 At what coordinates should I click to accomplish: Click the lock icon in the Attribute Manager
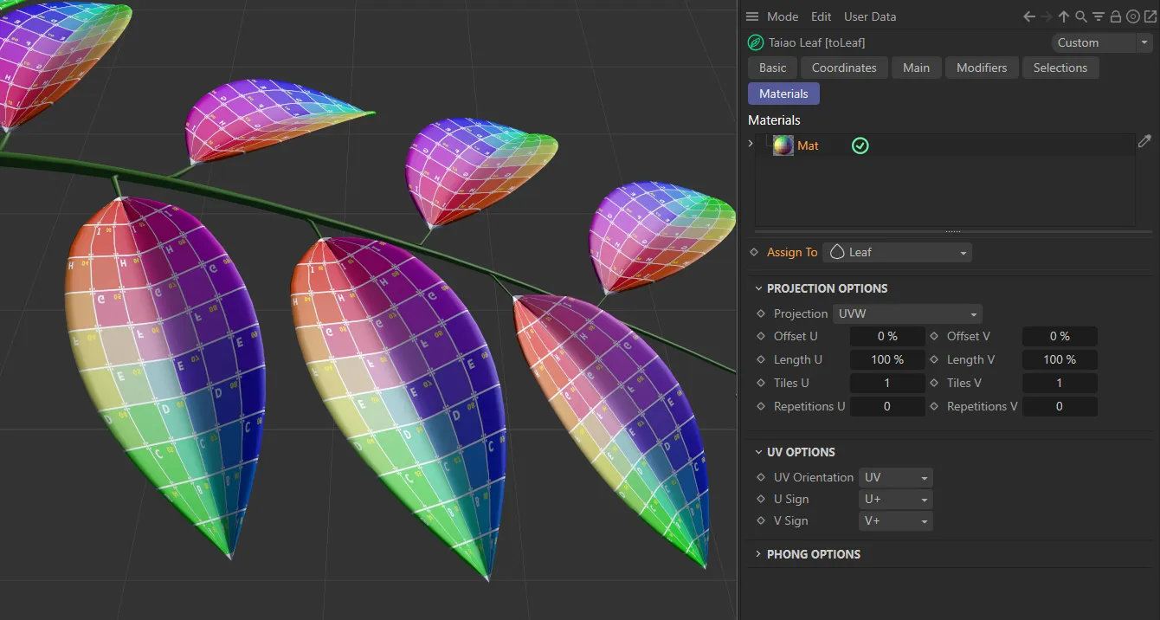pos(1115,16)
